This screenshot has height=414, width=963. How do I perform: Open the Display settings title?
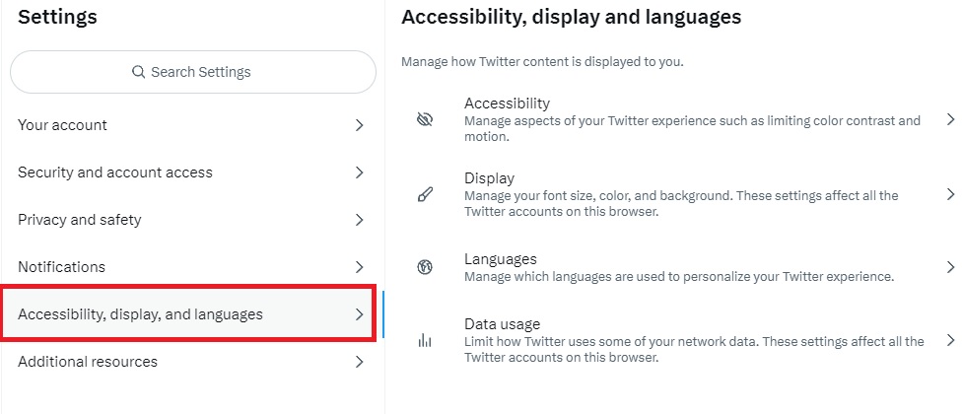point(489,178)
